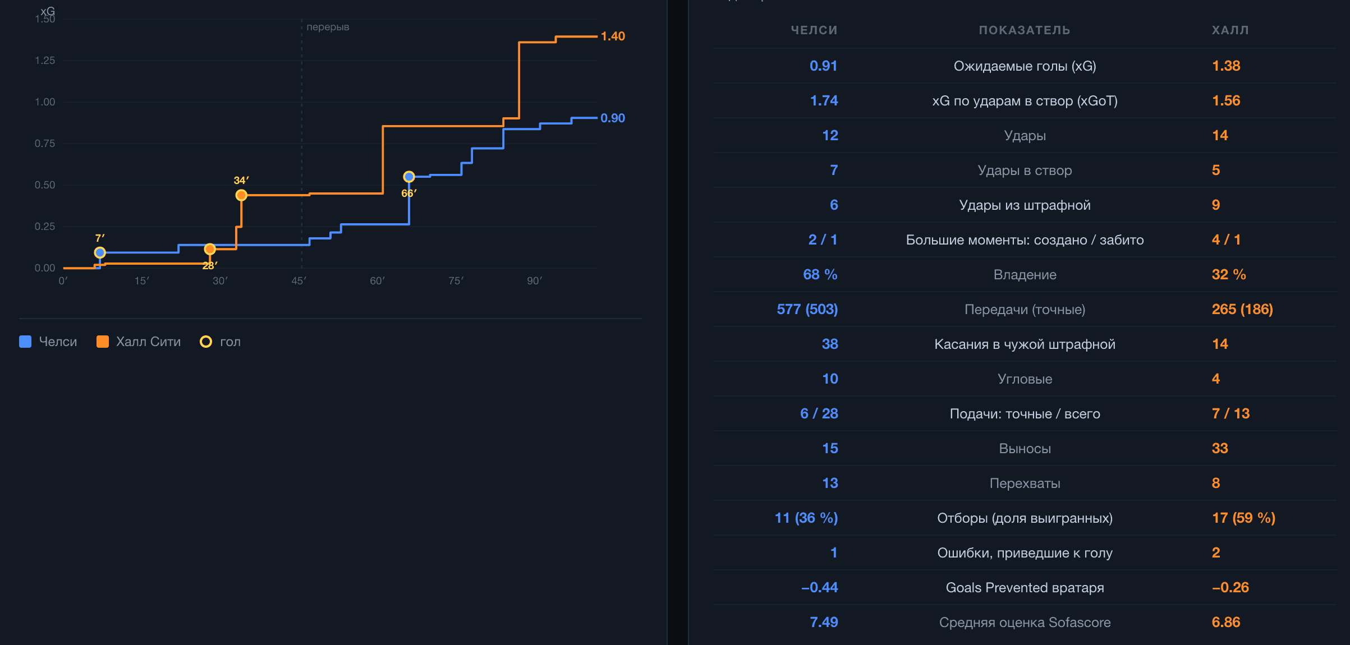Click the Goals Prevented вратаря label
Viewport: 1350px width, 645px height.
(x=1025, y=588)
